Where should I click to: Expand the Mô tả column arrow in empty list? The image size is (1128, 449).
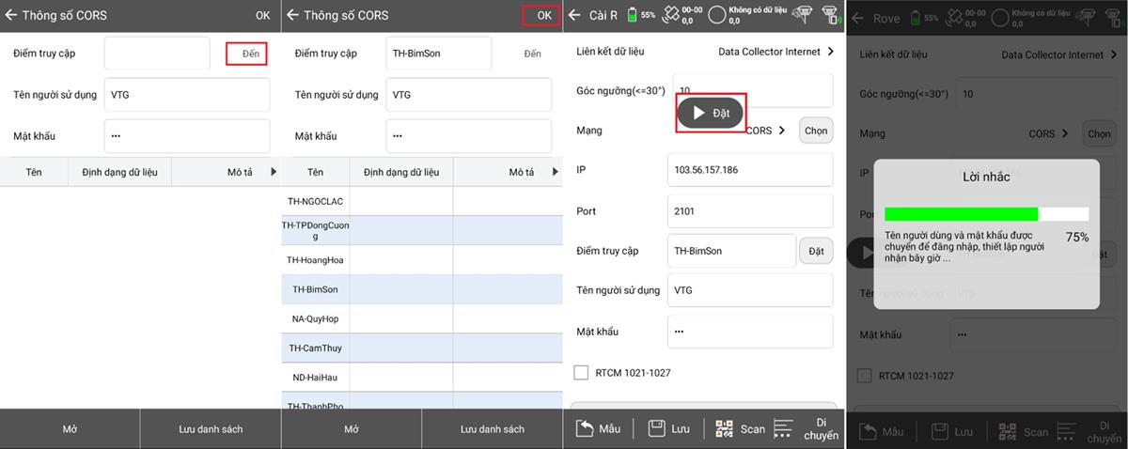pyautogui.click(x=274, y=172)
